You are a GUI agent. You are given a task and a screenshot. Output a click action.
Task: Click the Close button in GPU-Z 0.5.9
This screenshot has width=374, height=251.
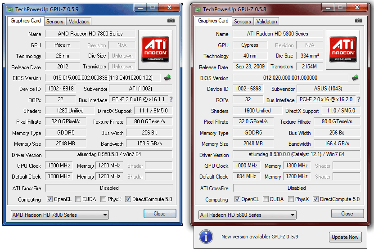(x=160, y=214)
